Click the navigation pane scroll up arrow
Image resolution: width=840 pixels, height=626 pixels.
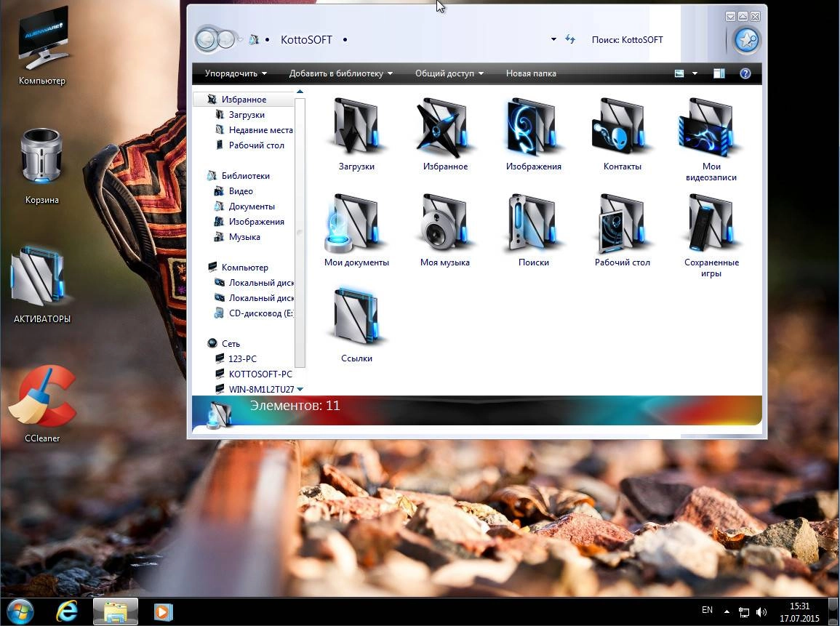(x=300, y=92)
